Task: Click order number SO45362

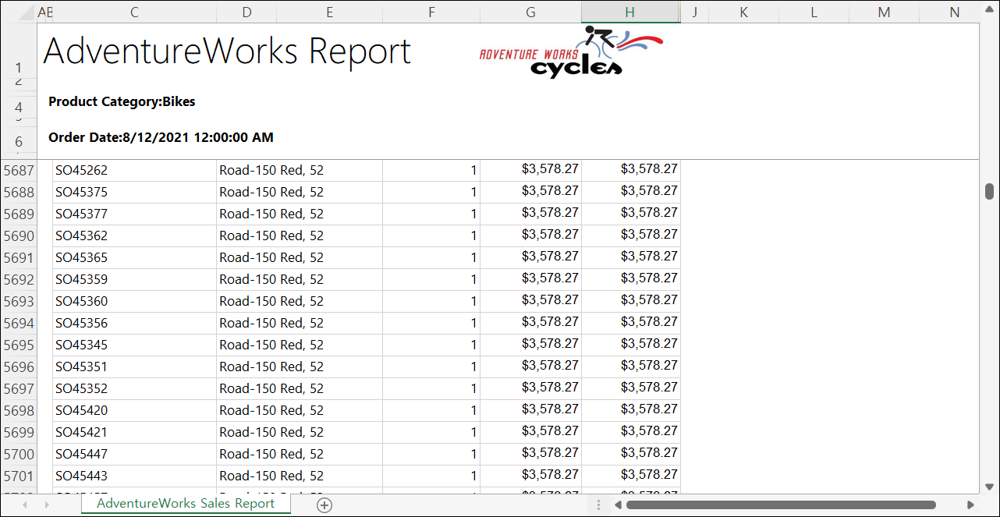Action: point(134,235)
